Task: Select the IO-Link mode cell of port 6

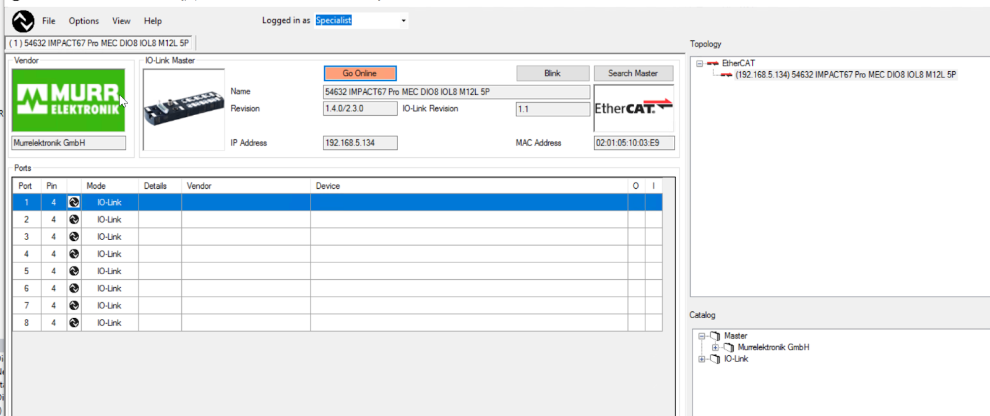Action: point(110,288)
